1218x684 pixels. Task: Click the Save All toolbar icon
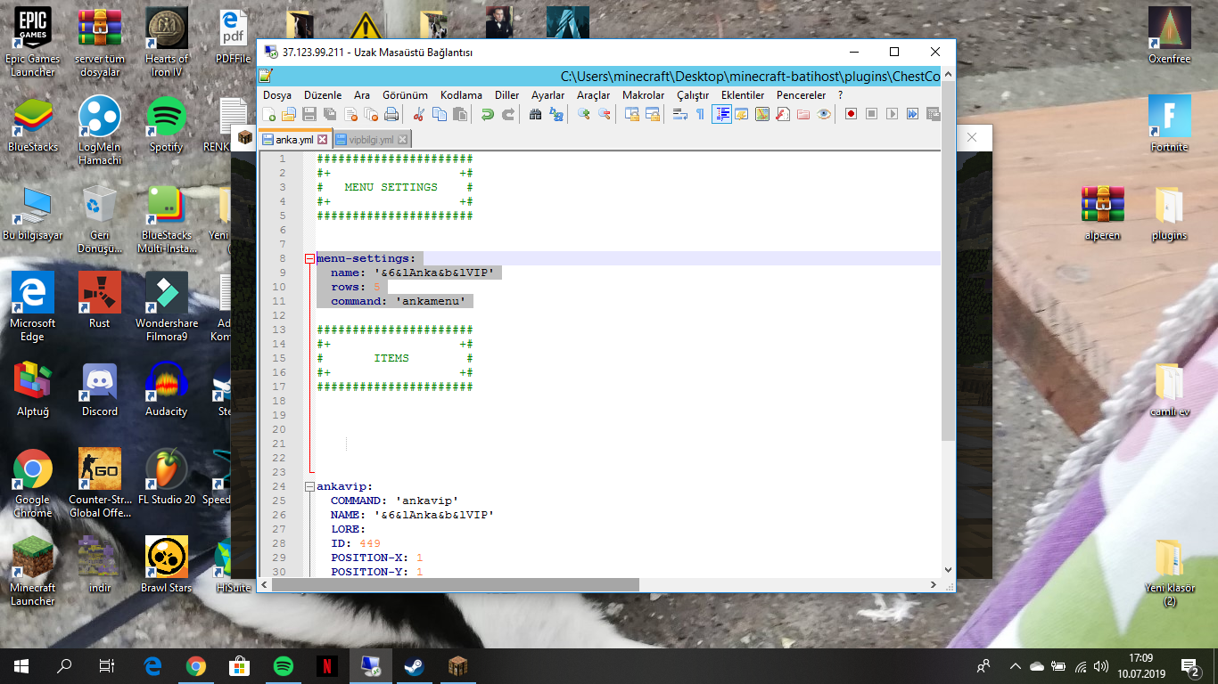coord(330,114)
